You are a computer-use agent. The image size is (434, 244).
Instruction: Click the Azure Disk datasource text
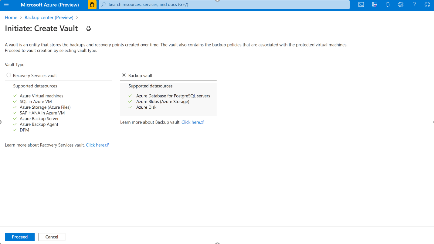click(146, 107)
